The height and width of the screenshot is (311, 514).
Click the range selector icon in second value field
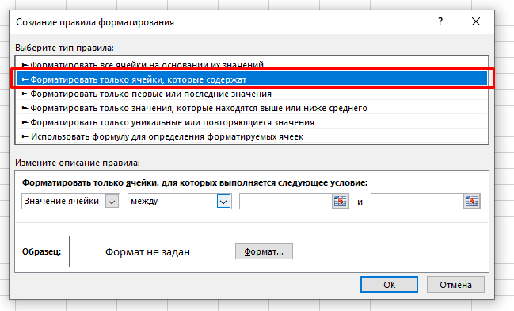[472, 201]
